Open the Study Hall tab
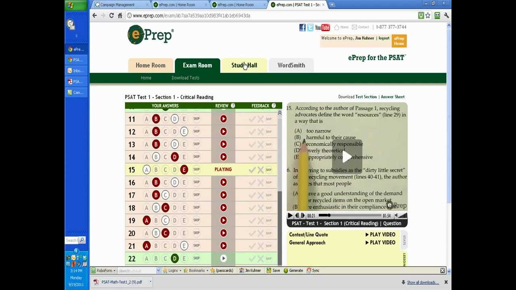516x290 pixels. (244, 65)
